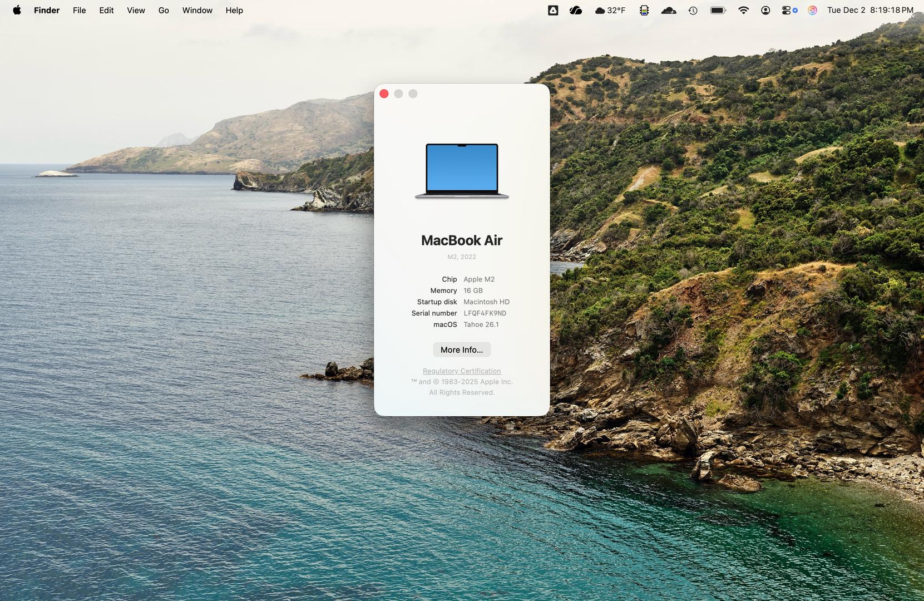Image resolution: width=924 pixels, height=601 pixels.
Task: Open the Go menu
Action: point(164,10)
